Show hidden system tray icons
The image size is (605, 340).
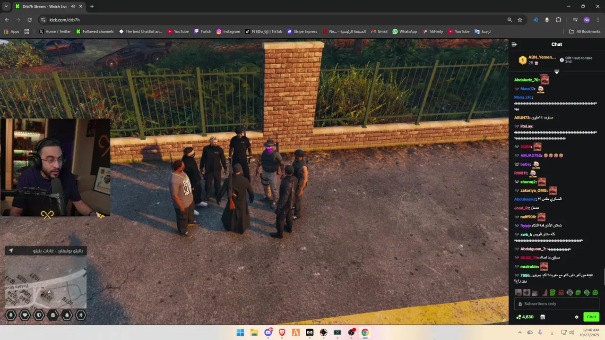520,332
